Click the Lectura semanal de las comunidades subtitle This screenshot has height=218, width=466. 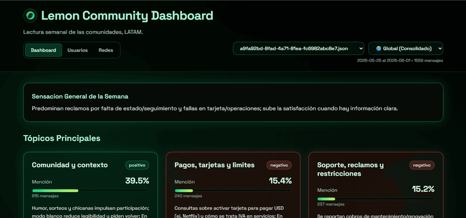pyautogui.click(x=83, y=32)
